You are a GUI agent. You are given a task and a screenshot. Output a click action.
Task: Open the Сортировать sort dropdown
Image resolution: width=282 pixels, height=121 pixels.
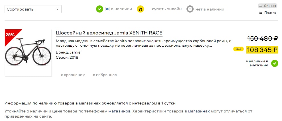(x=33, y=9)
